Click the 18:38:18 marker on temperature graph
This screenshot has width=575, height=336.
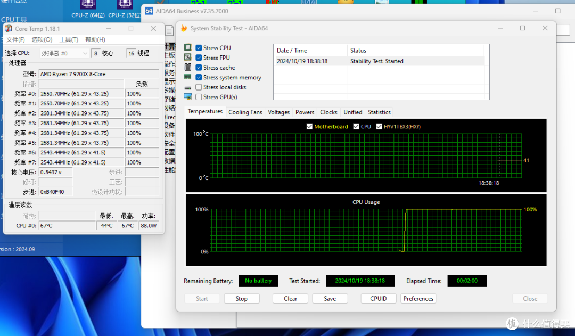coord(488,183)
